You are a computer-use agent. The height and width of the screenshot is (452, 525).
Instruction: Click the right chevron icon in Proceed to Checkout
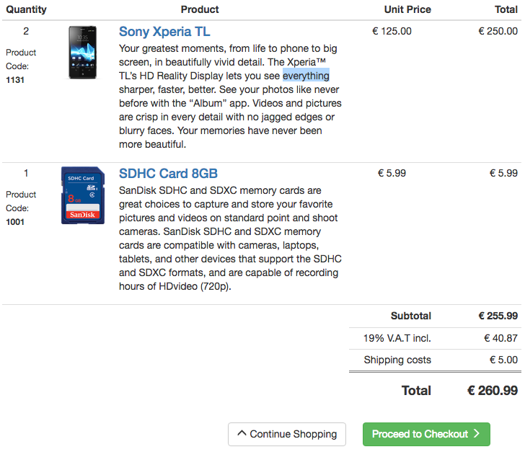coord(477,433)
